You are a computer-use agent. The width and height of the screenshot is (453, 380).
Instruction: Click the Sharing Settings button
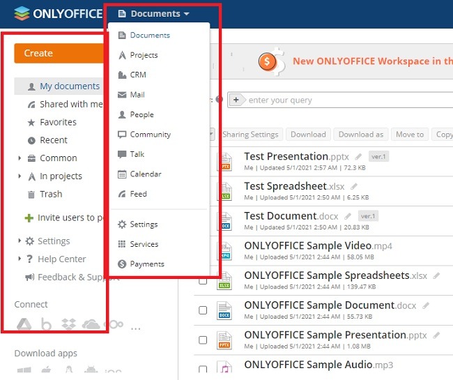(250, 135)
